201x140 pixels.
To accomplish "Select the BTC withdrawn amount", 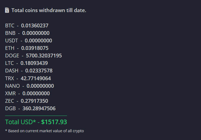I will tap(35, 26).
